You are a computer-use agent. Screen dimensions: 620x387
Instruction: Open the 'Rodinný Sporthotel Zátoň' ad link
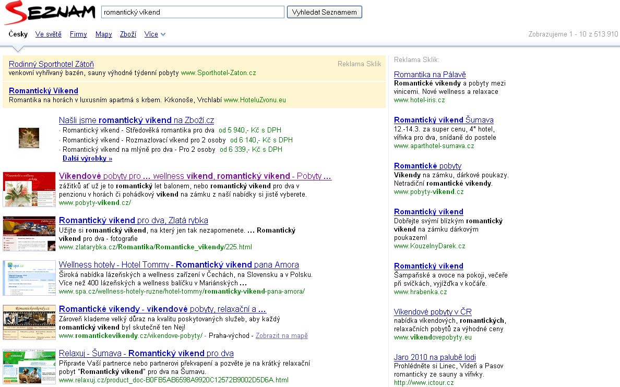pos(51,64)
